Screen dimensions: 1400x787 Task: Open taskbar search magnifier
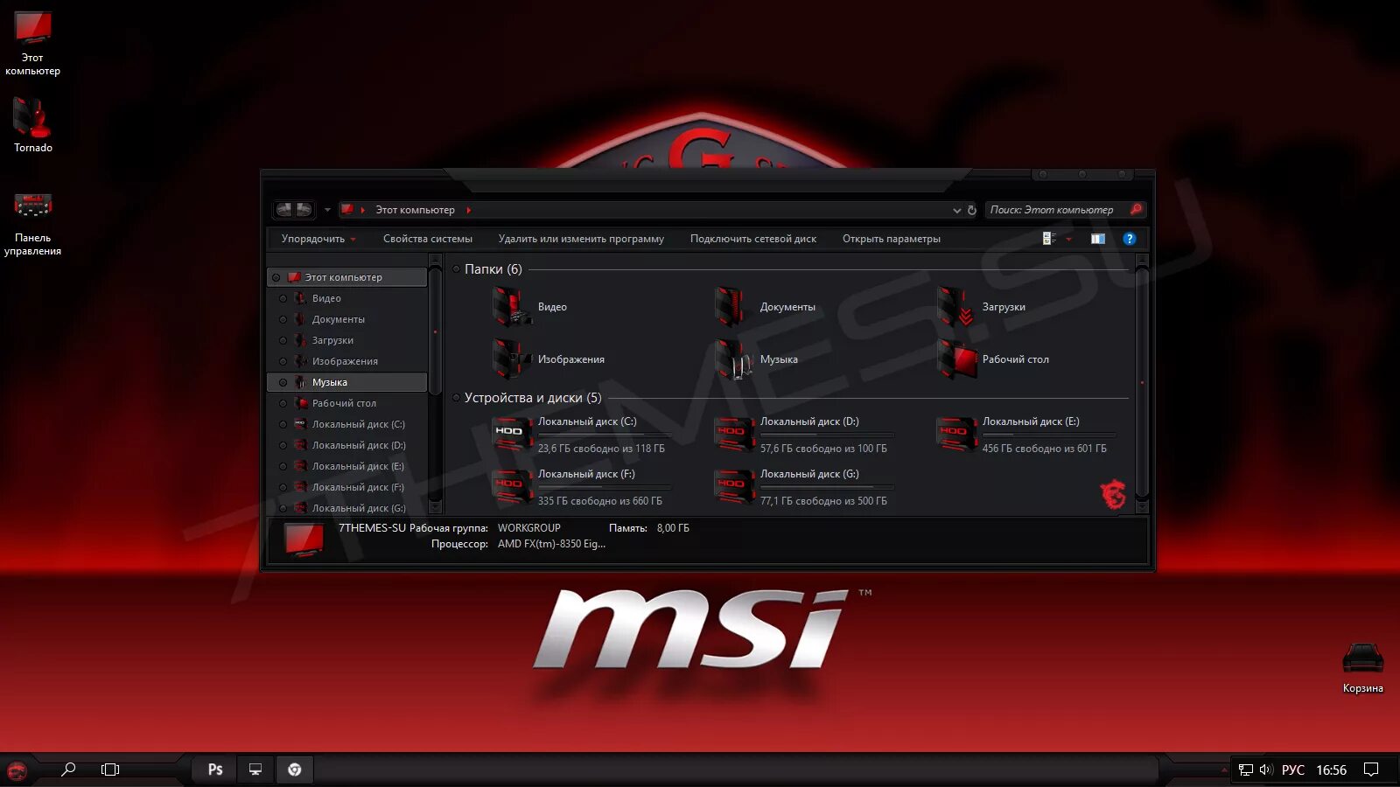(x=68, y=770)
